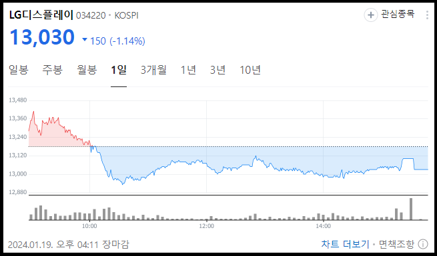Select the 1년 period tab
The width and height of the screenshot is (437, 256).
coord(188,70)
